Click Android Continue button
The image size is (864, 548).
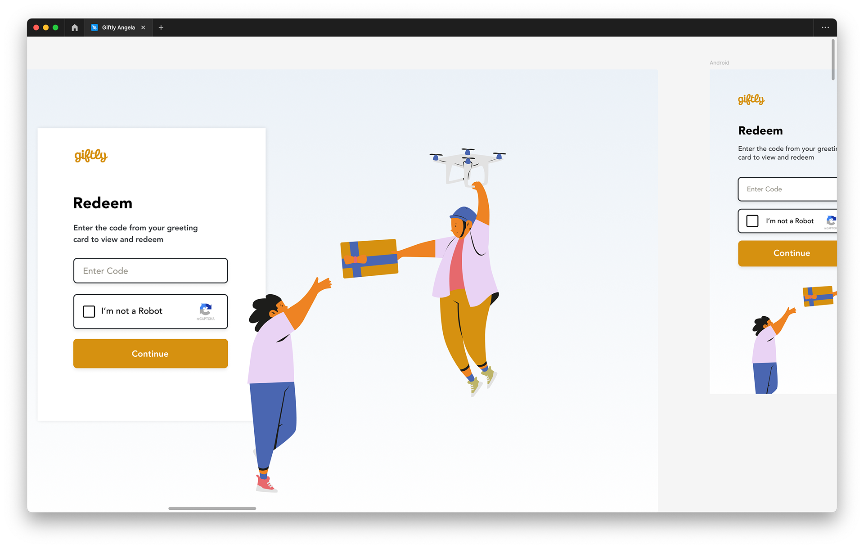pos(787,253)
